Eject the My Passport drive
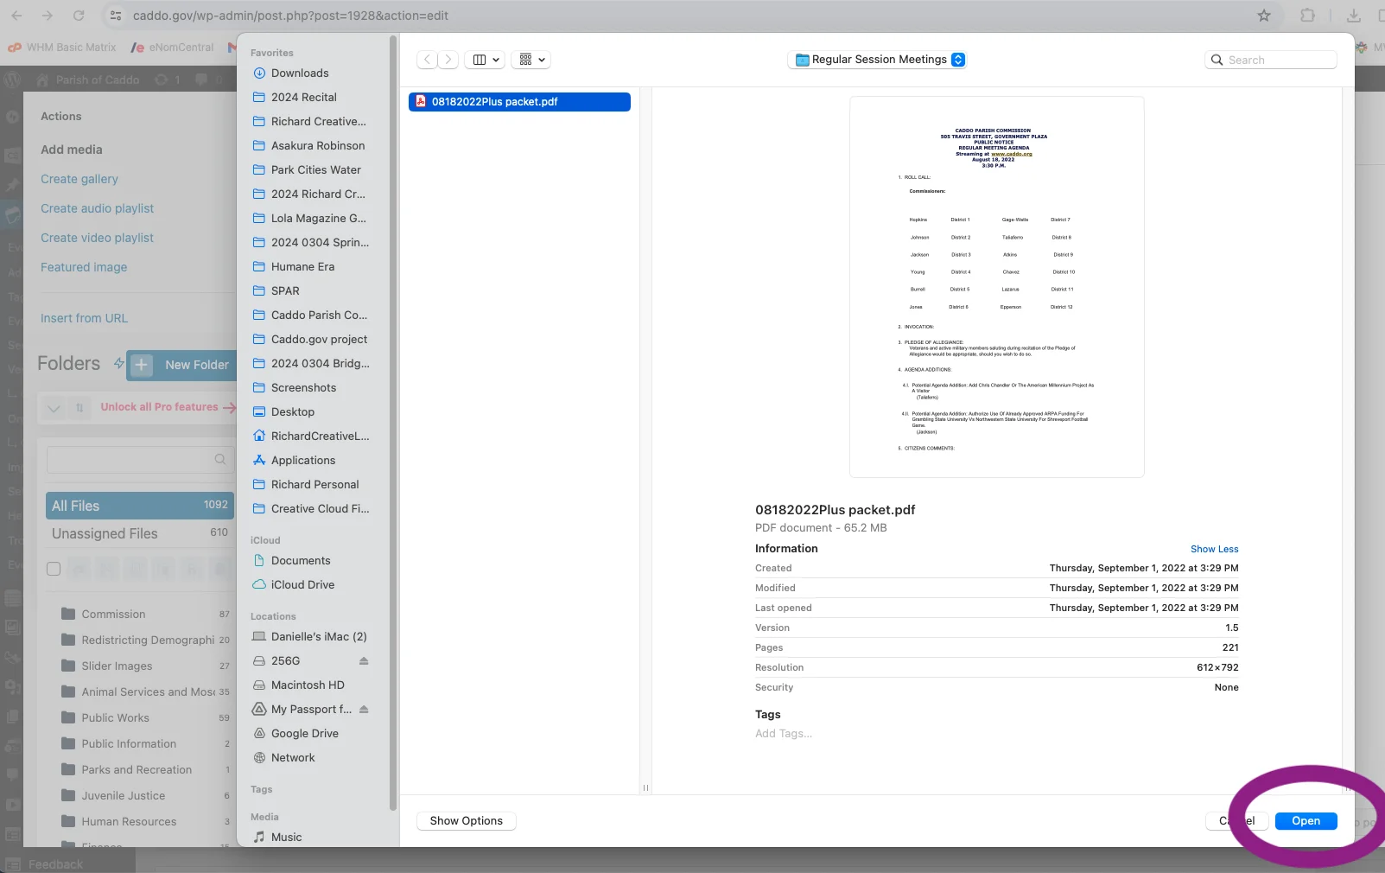The height and width of the screenshot is (873, 1385). pos(364,710)
